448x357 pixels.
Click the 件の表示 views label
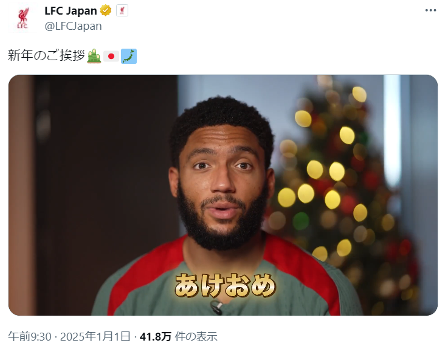pyautogui.click(x=196, y=336)
